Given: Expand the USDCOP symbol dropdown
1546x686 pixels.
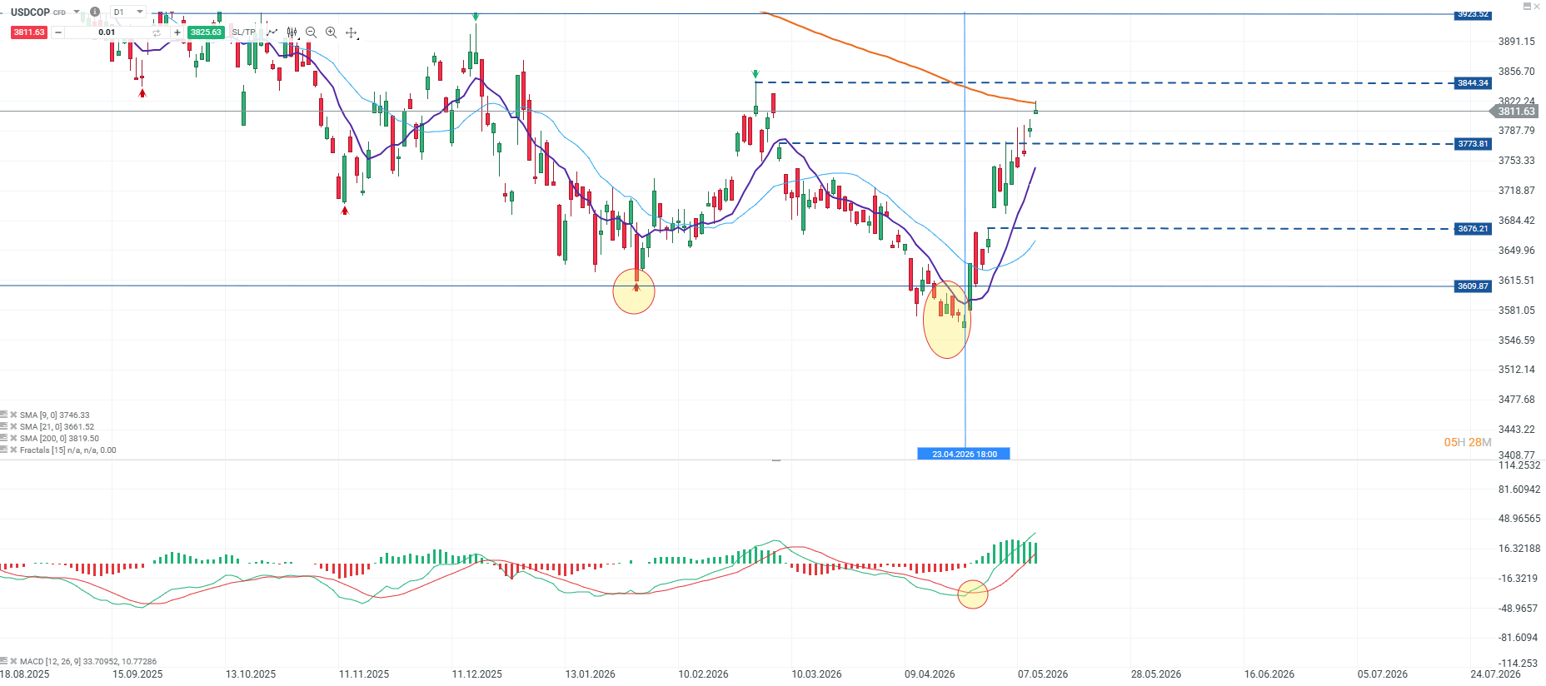Looking at the screenshot, I should 77,12.
